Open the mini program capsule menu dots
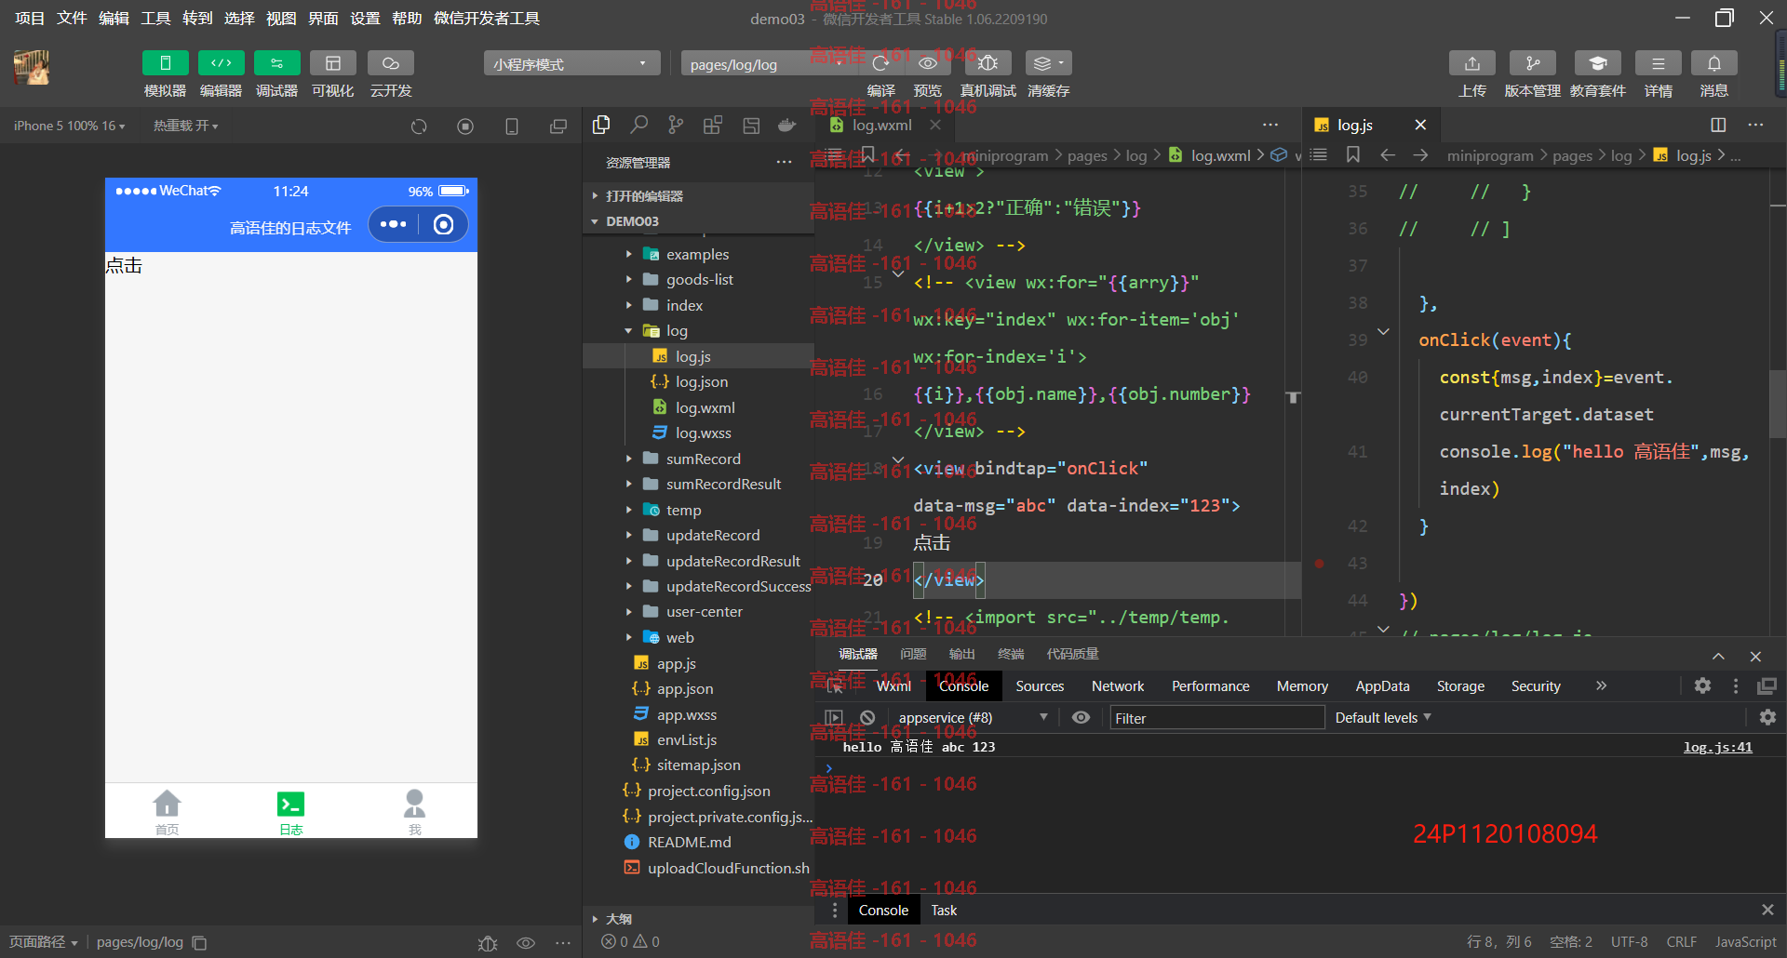Viewport: 1787px width, 958px height. 394,224
